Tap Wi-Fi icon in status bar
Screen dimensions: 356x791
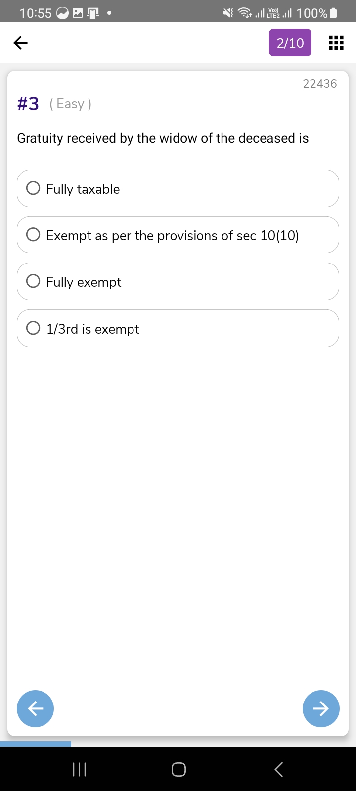245,13
